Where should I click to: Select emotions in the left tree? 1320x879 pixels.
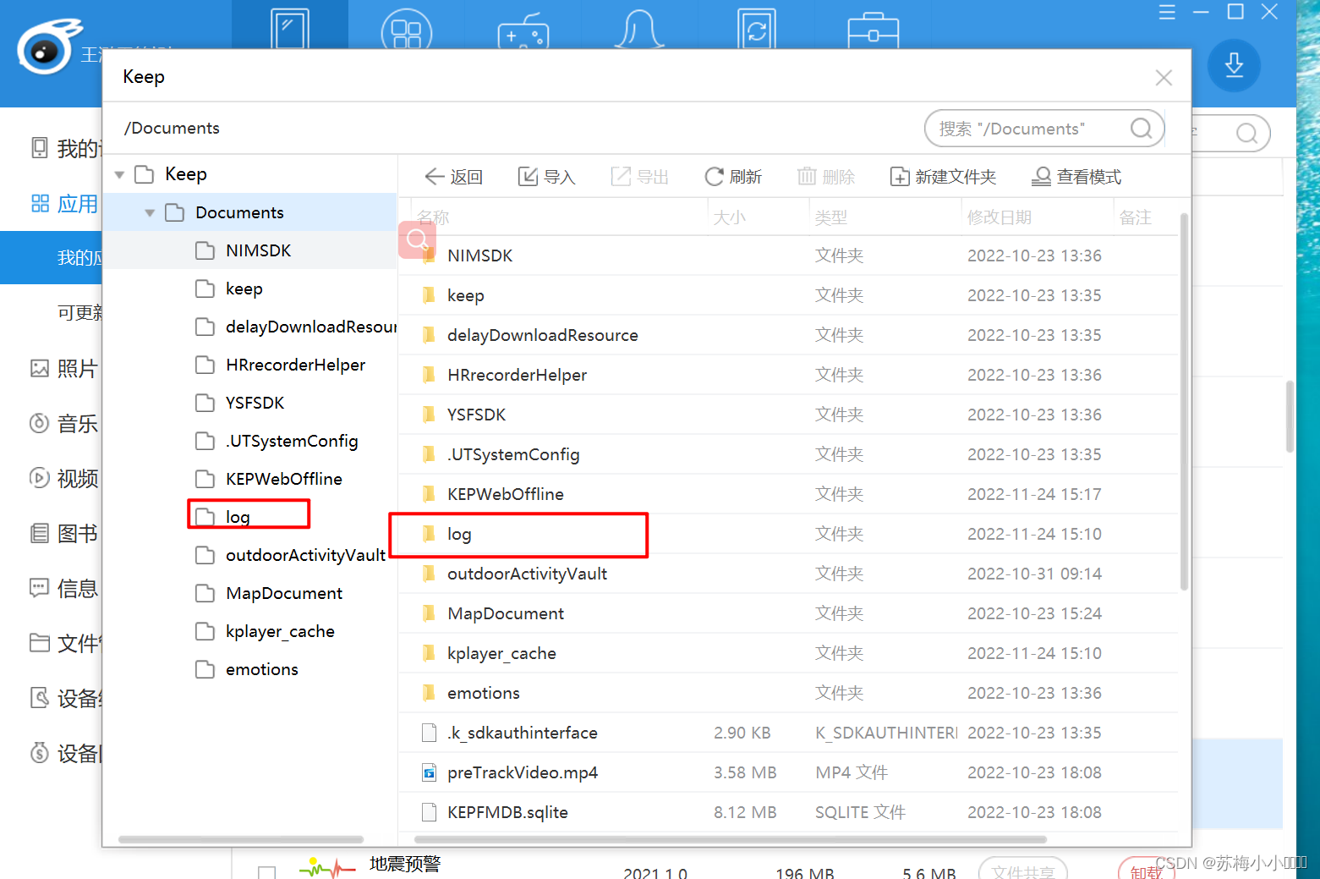tap(249, 669)
